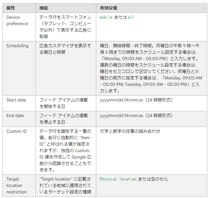Click the Scheduling description of 曜日と時間
Screen dimensions: 210x198
[x=65, y=49]
